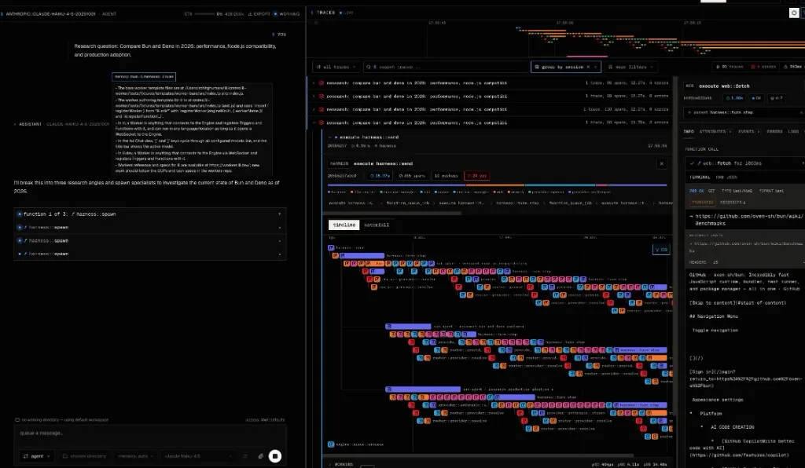Click the paperclip attach icon in composer
Image resolution: width=805 pixels, height=468 pixels.
[x=261, y=456]
